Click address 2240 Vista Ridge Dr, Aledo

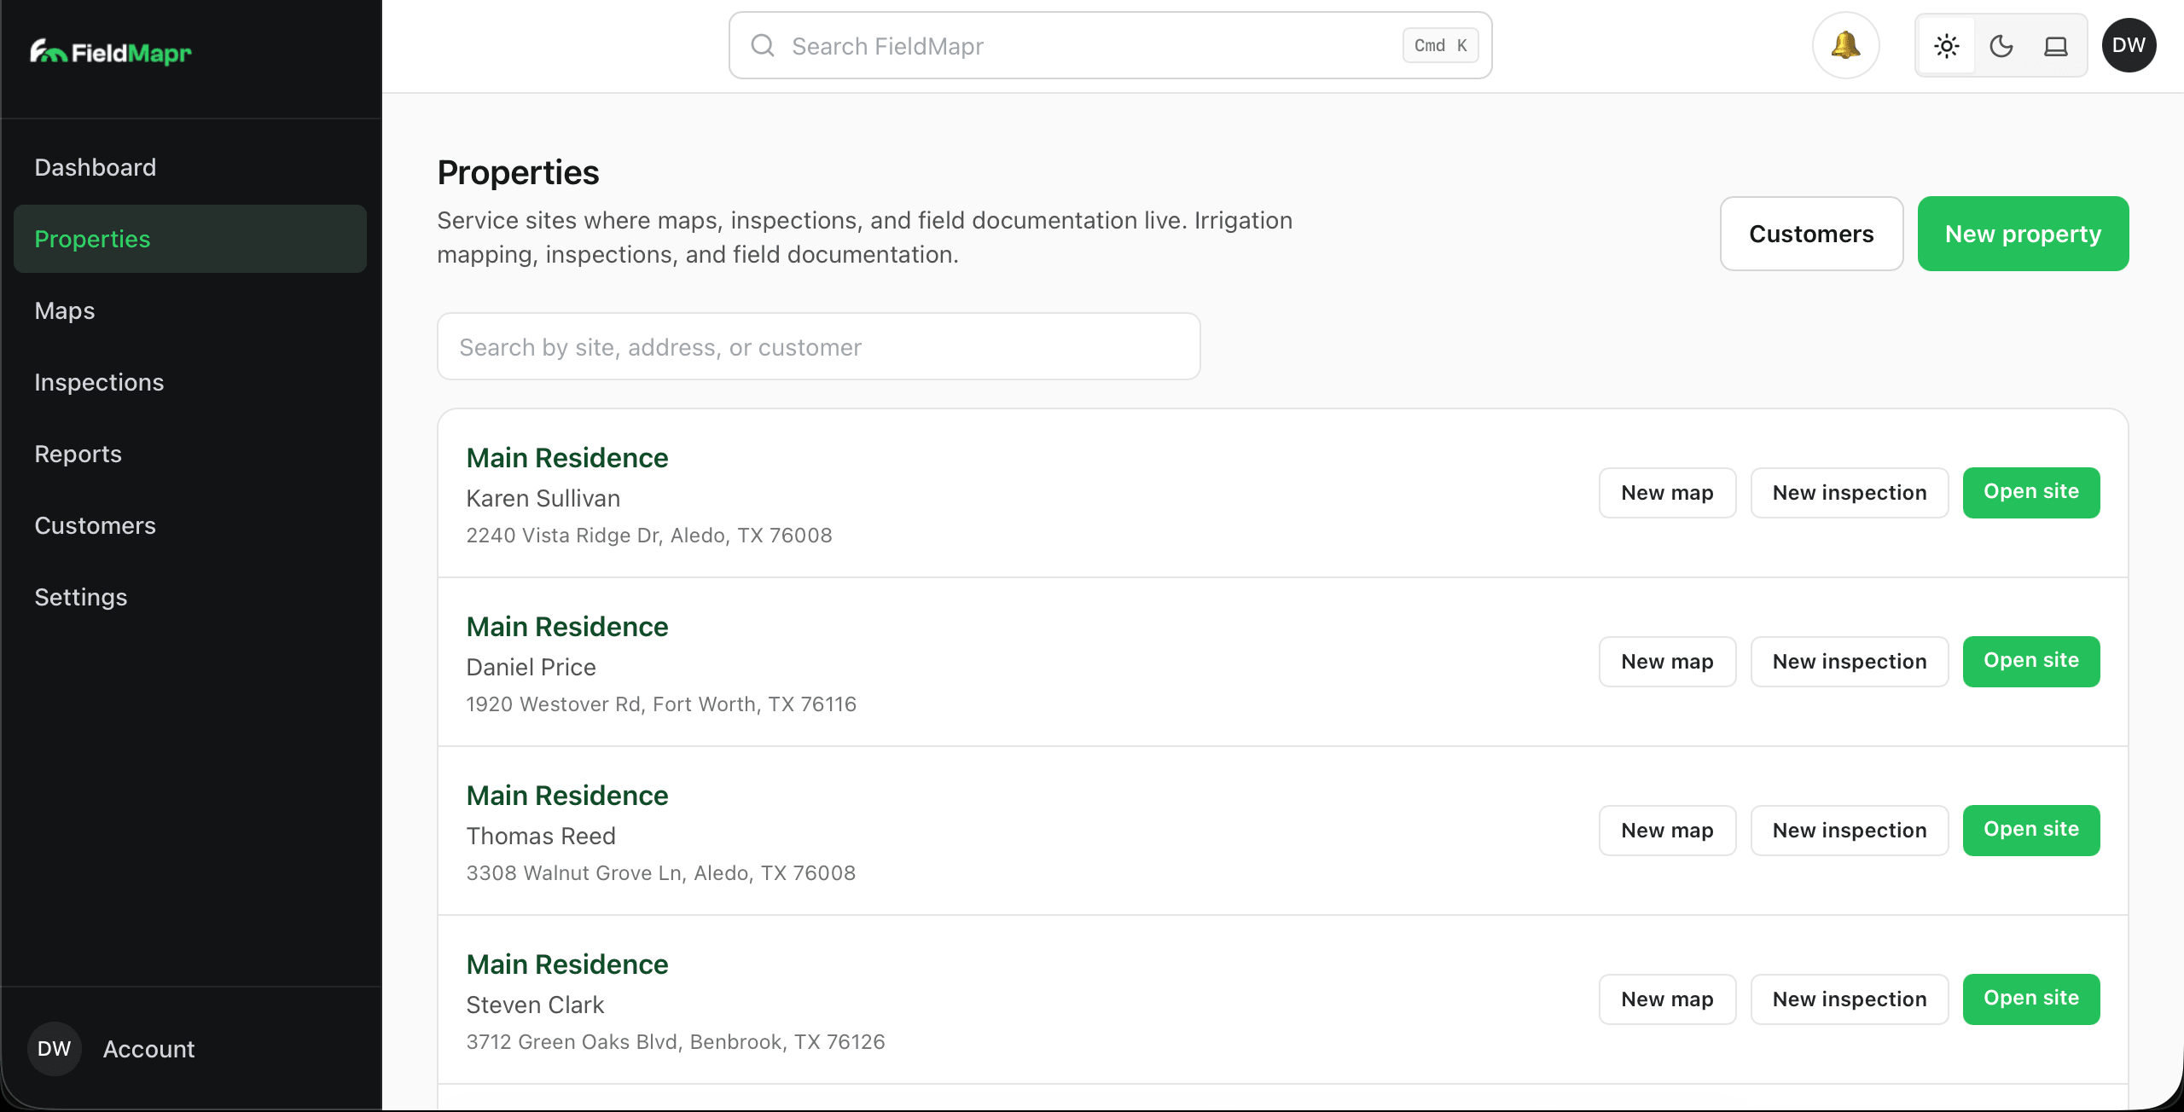coord(649,535)
